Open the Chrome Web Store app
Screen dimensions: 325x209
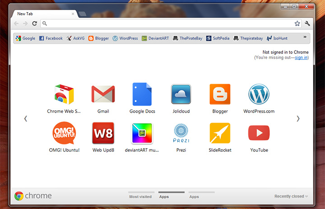coord(64,95)
